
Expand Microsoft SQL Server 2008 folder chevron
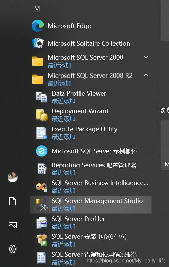coord(146,57)
